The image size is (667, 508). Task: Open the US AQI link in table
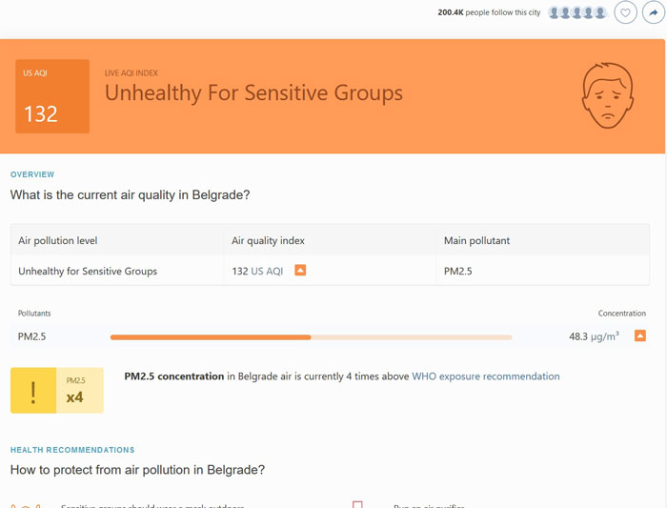tap(267, 272)
